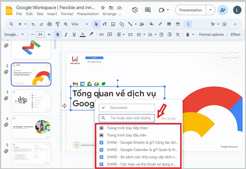
Task: Open the File menu
Action: coord(19,14)
